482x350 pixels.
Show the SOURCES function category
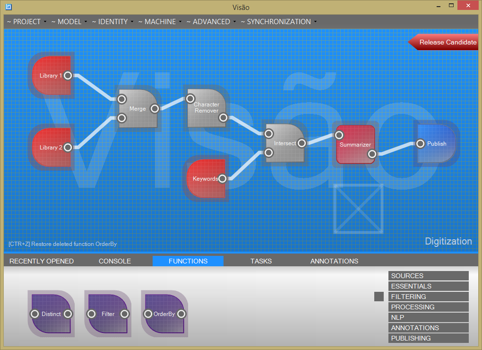tap(429, 276)
